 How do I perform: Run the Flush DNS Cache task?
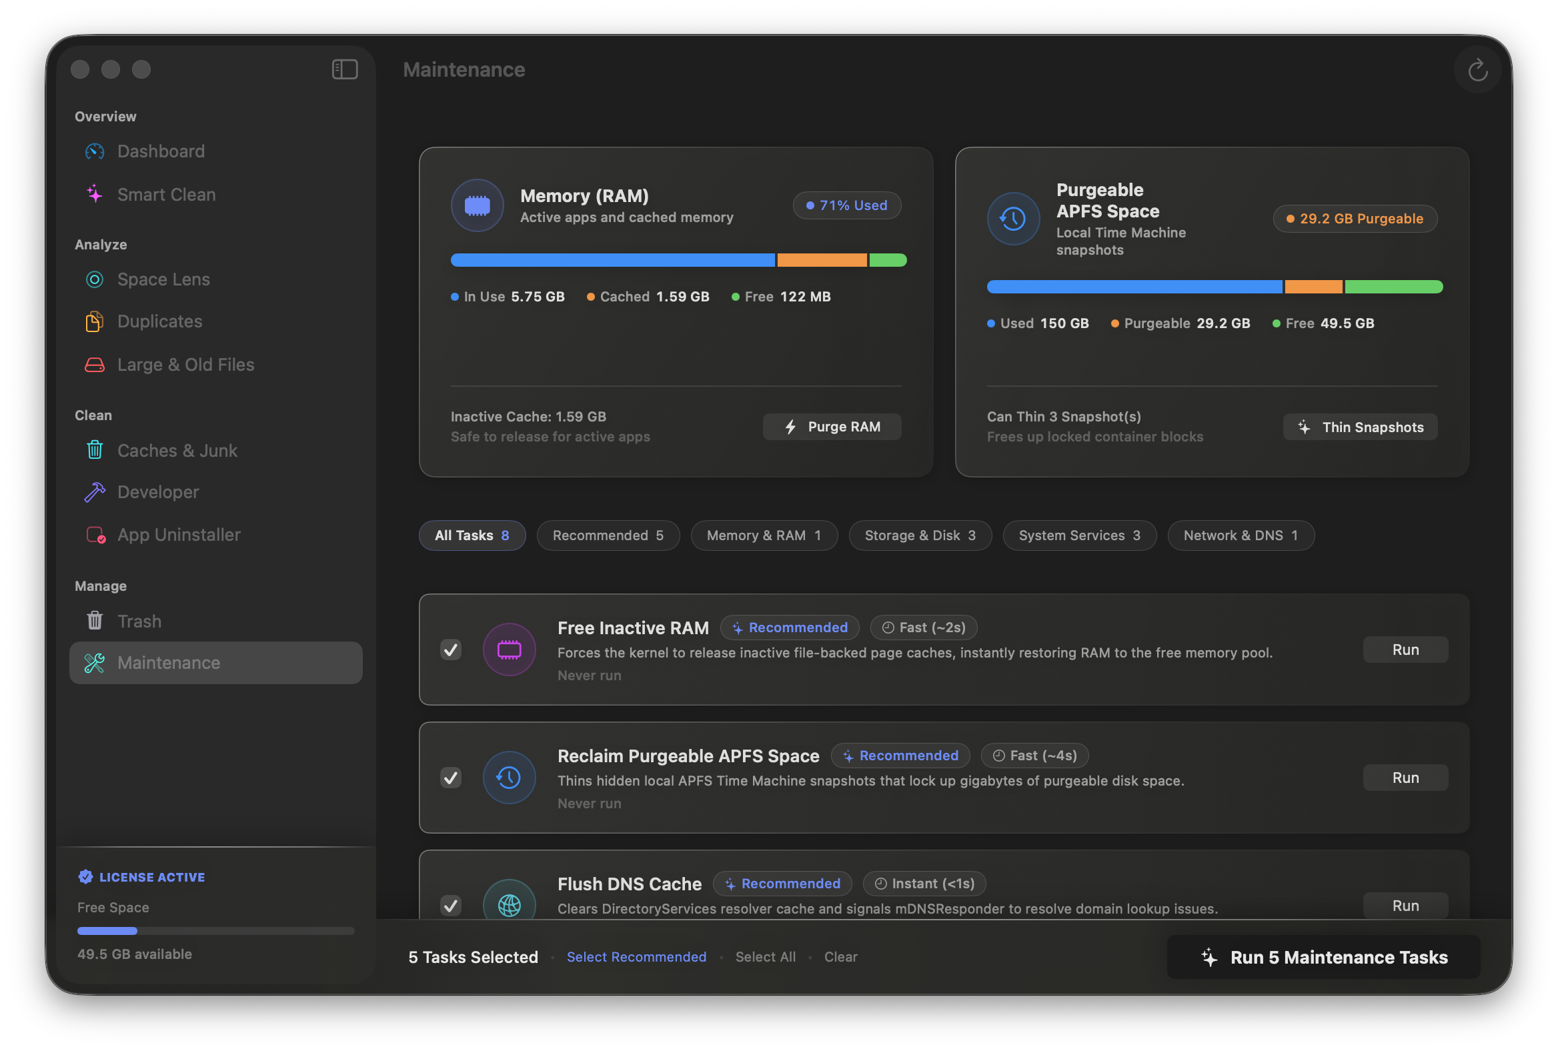1406,906
